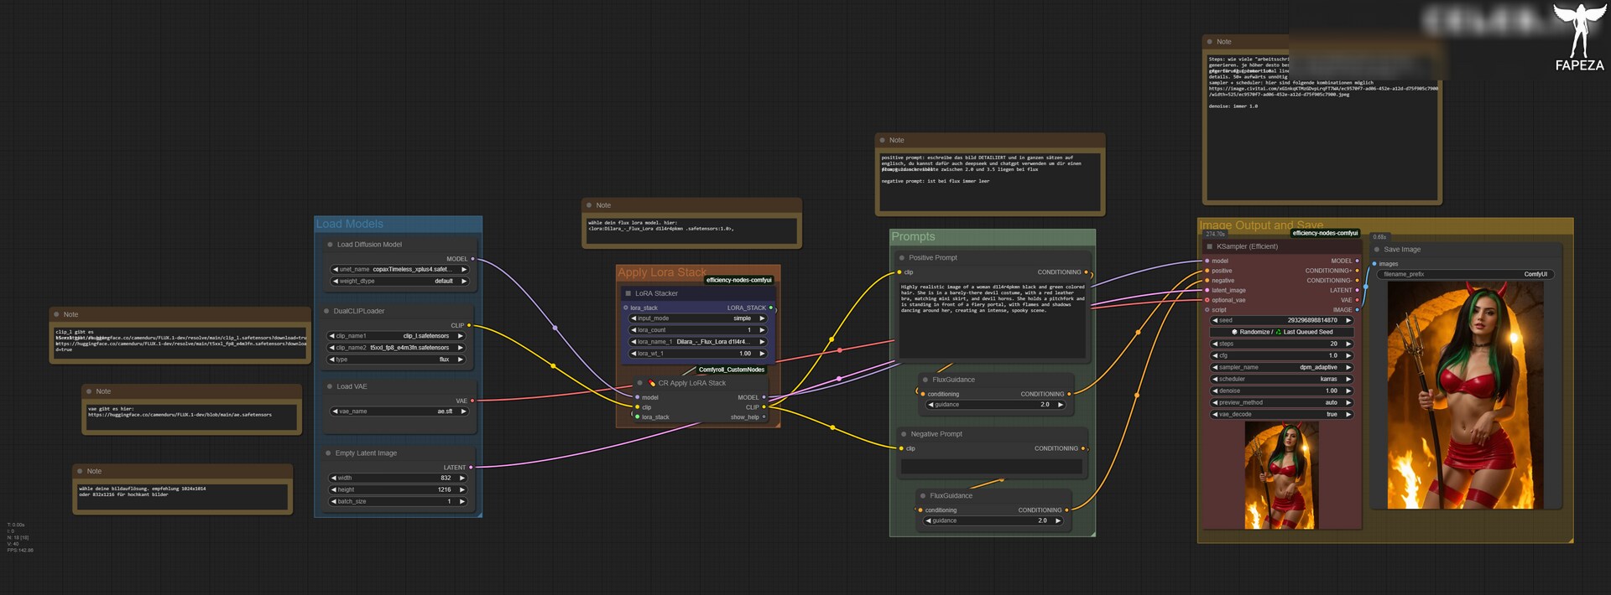This screenshot has width=1611, height=595.
Task: Decrease height with its left arrow
Action: tap(333, 490)
